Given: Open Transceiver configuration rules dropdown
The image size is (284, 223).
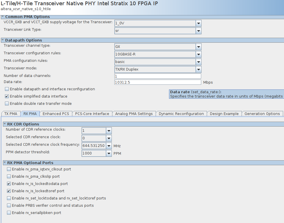Looking at the screenshot, I should click(x=199, y=54).
